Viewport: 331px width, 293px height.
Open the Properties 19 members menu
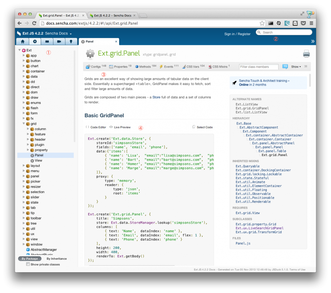click(x=120, y=67)
